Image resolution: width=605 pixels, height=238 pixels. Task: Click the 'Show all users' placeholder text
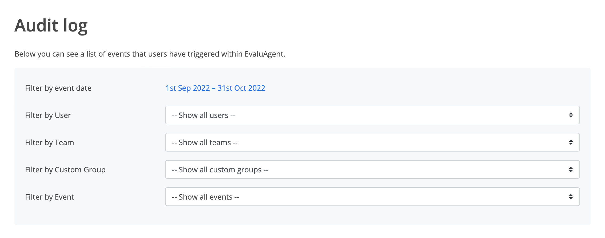(x=204, y=115)
